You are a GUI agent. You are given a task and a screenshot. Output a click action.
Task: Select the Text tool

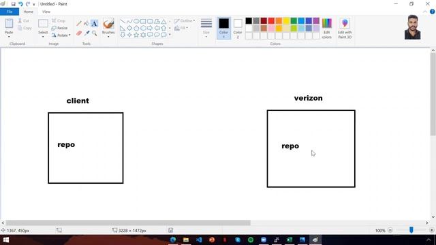95,24
